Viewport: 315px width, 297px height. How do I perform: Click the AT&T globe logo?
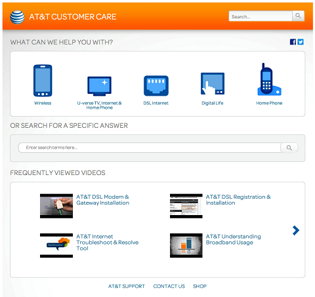coord(17,17)
